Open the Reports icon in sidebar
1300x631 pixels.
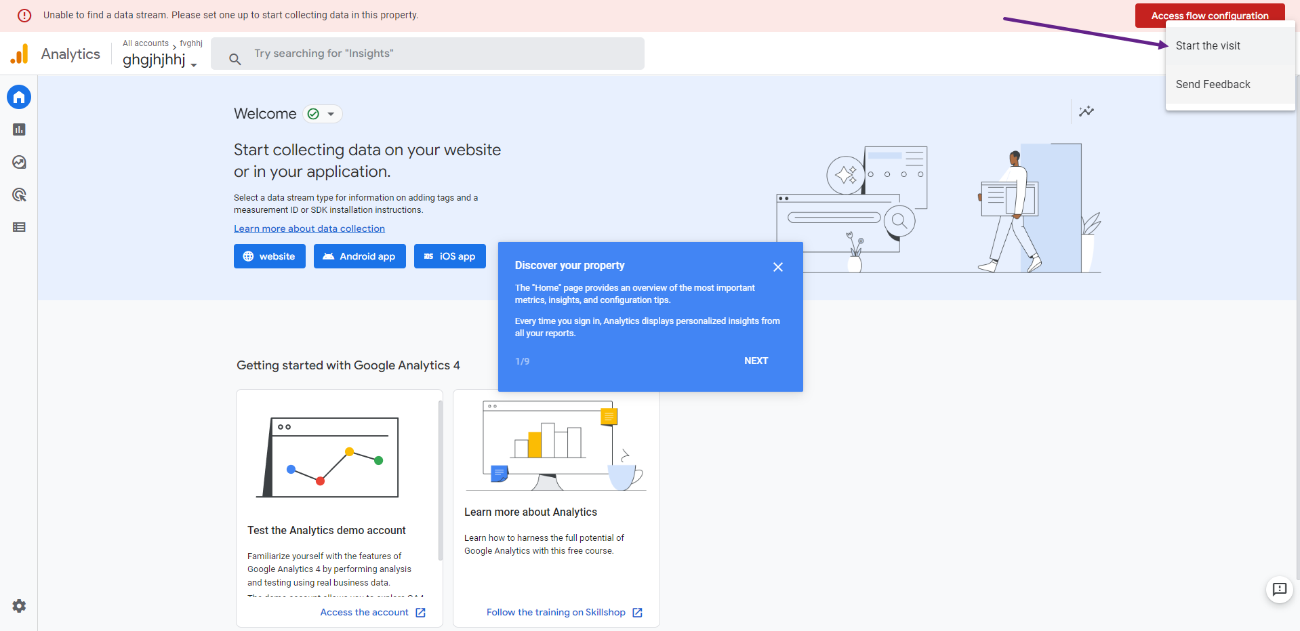tap(19, 129)
